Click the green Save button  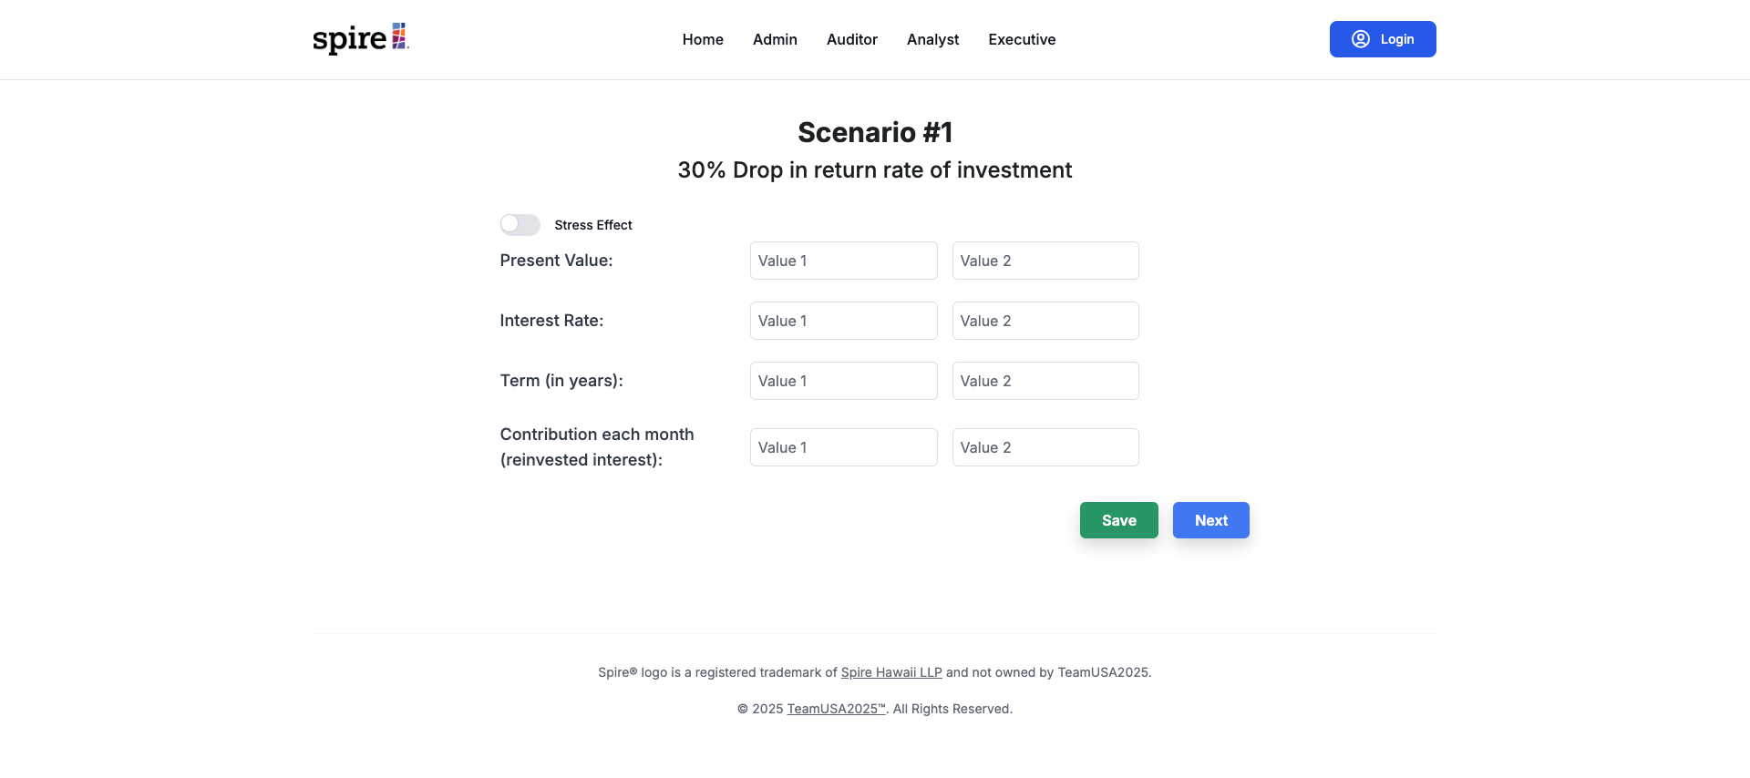[1119, 520]
